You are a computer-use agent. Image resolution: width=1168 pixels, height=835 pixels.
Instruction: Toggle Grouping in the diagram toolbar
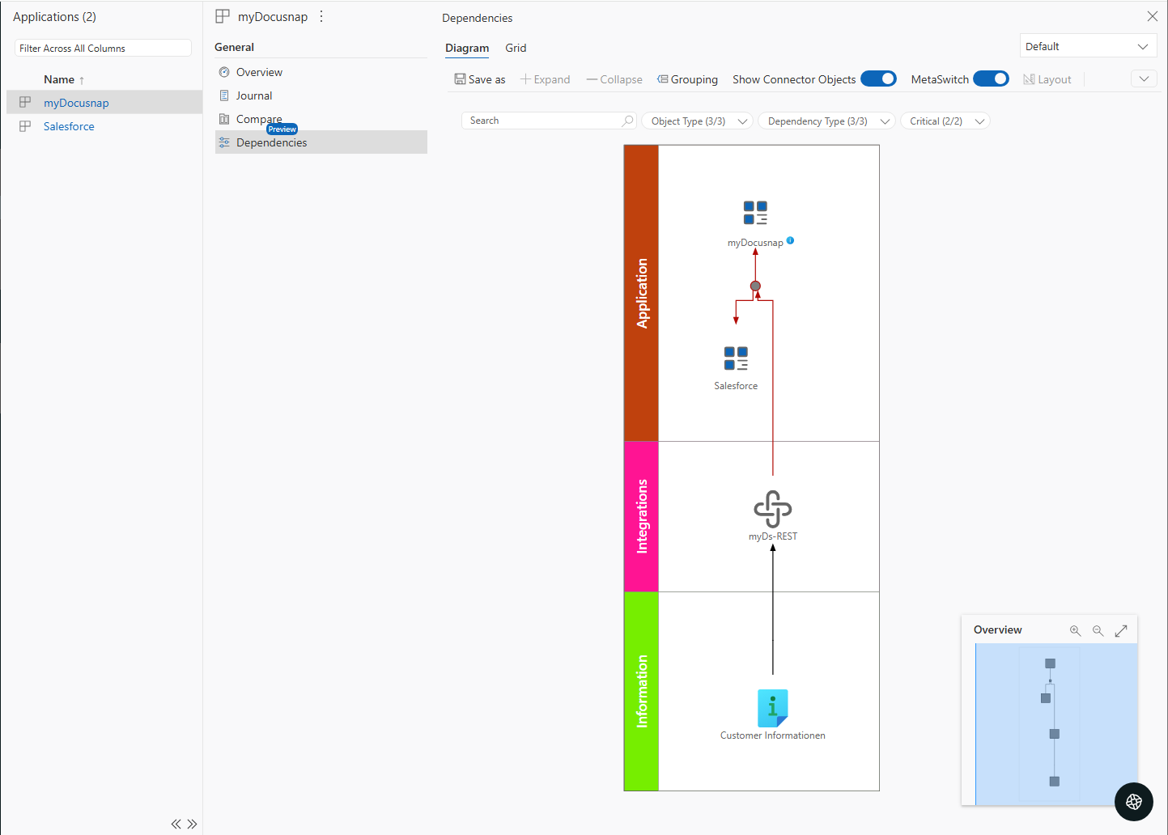(687, 78)
